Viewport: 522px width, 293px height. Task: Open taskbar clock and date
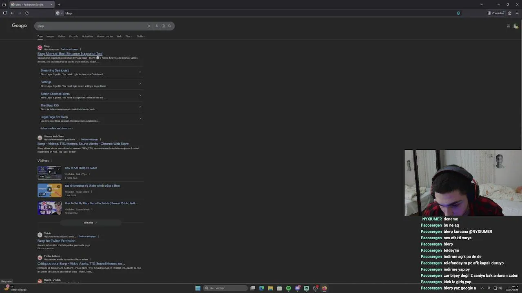click(x=511, y=288)
